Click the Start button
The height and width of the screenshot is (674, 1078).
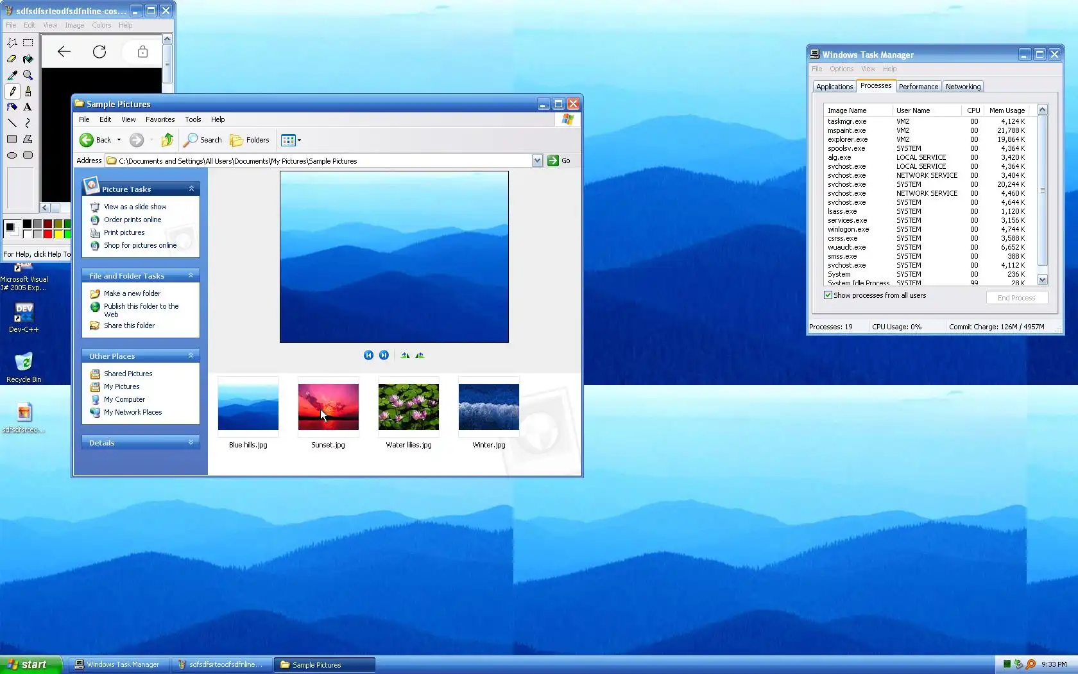click(31, 664)
